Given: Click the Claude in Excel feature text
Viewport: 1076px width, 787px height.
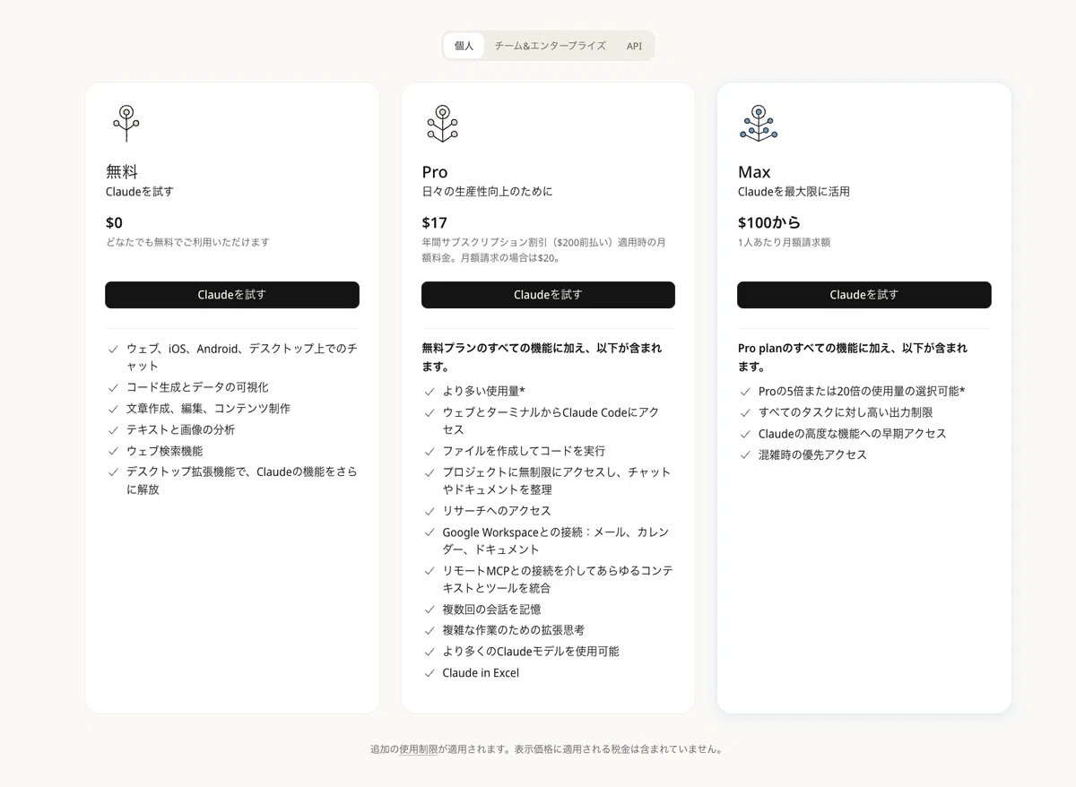Looking at the screenshot, I should click(x=481, y=673).
